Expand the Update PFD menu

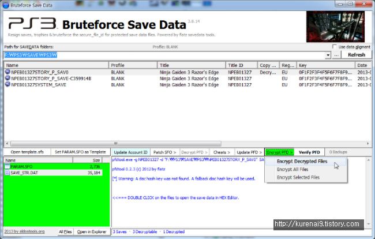249,152
